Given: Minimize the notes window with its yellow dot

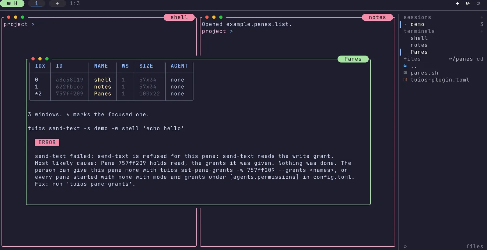Looking at the screenshot, I should click(x=214, y=17).
